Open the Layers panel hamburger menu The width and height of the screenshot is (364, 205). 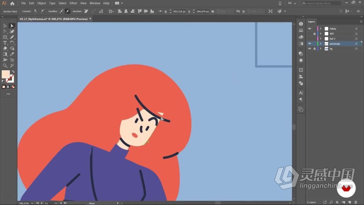[361, 22]
